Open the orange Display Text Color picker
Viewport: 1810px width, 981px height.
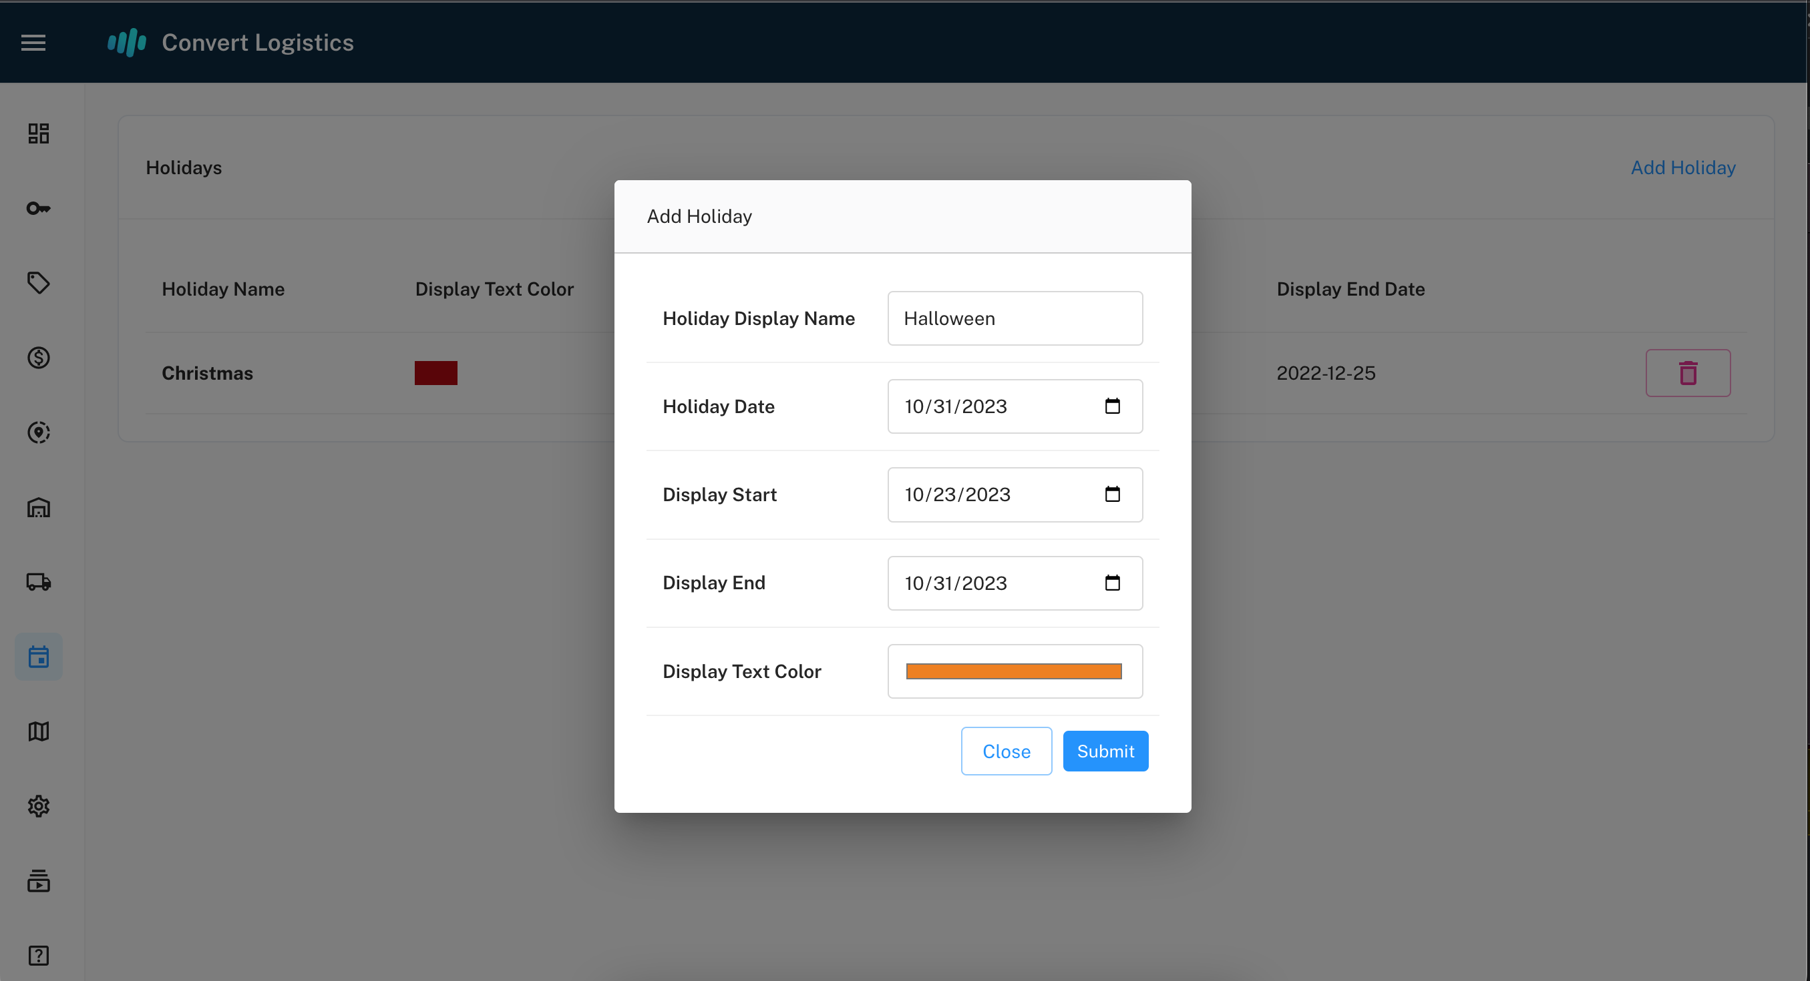tap(1014, 671)
